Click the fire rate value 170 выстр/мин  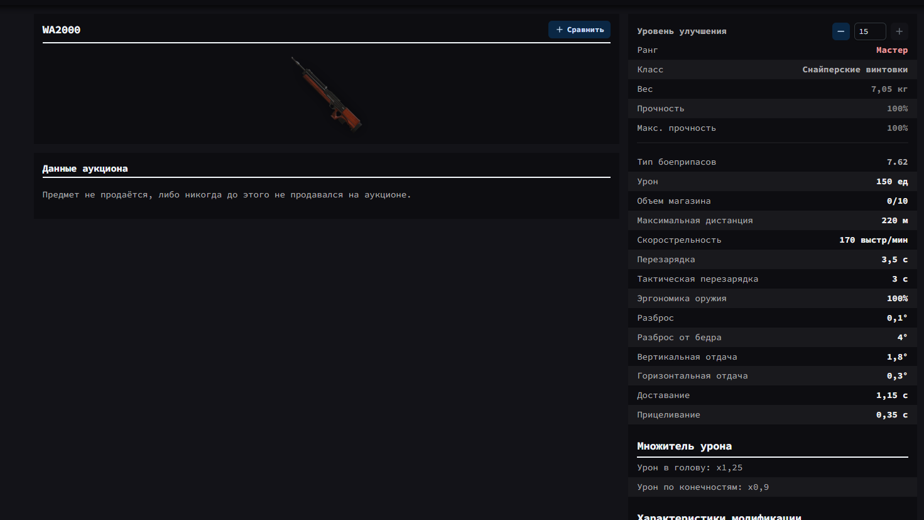tap(874, 240)
